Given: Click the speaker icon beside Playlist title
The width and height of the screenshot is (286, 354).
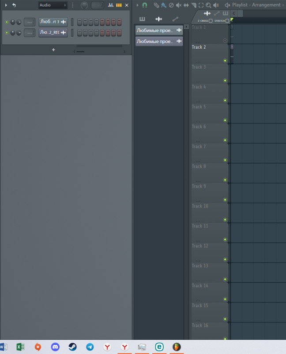Looking at the screenshot, I should tap(227, 5).
